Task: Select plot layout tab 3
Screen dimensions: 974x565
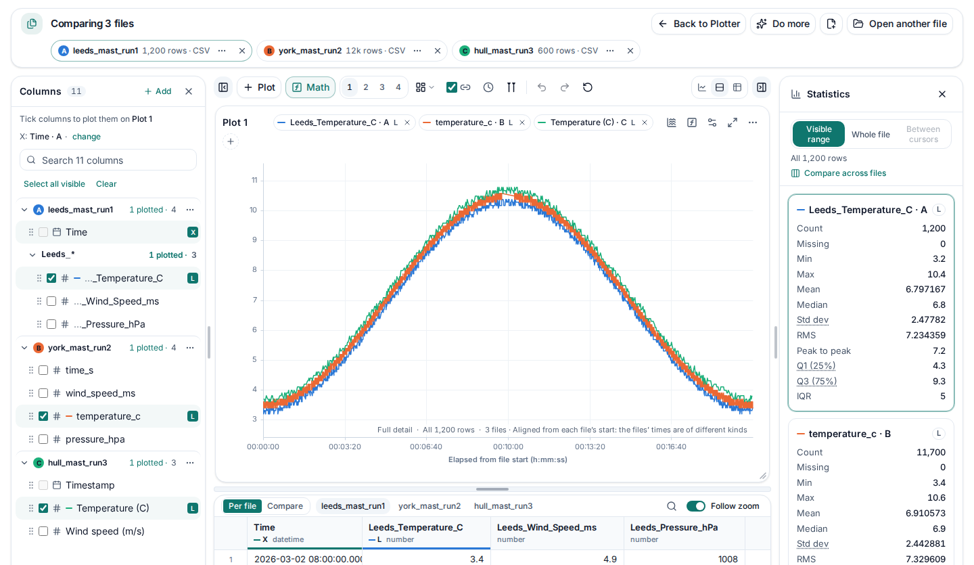Action: tap(382, 87)
